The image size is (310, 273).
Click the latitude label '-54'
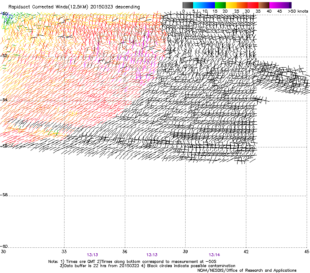[x=4, y=100]
